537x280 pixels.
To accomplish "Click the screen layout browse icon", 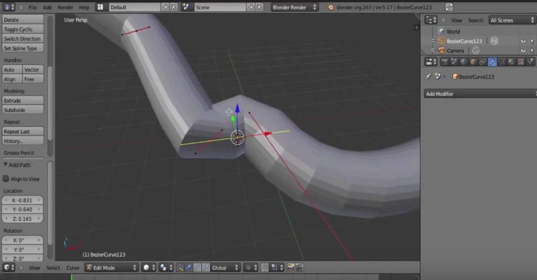I will click(x=100, y=7).
